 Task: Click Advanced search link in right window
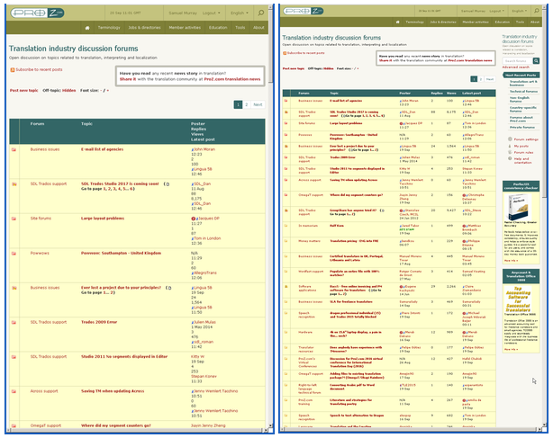[x=515, y=67]
